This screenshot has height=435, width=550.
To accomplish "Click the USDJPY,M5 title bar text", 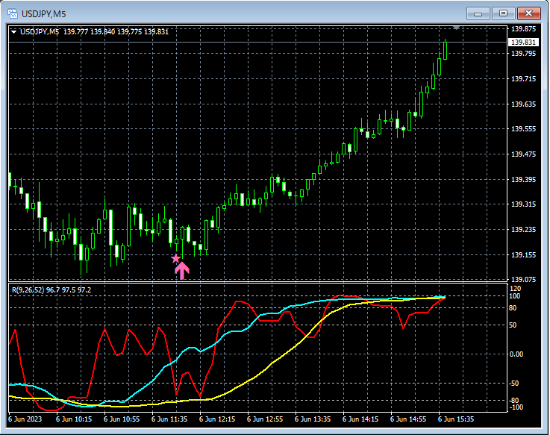I will click(x=44, y=14).
